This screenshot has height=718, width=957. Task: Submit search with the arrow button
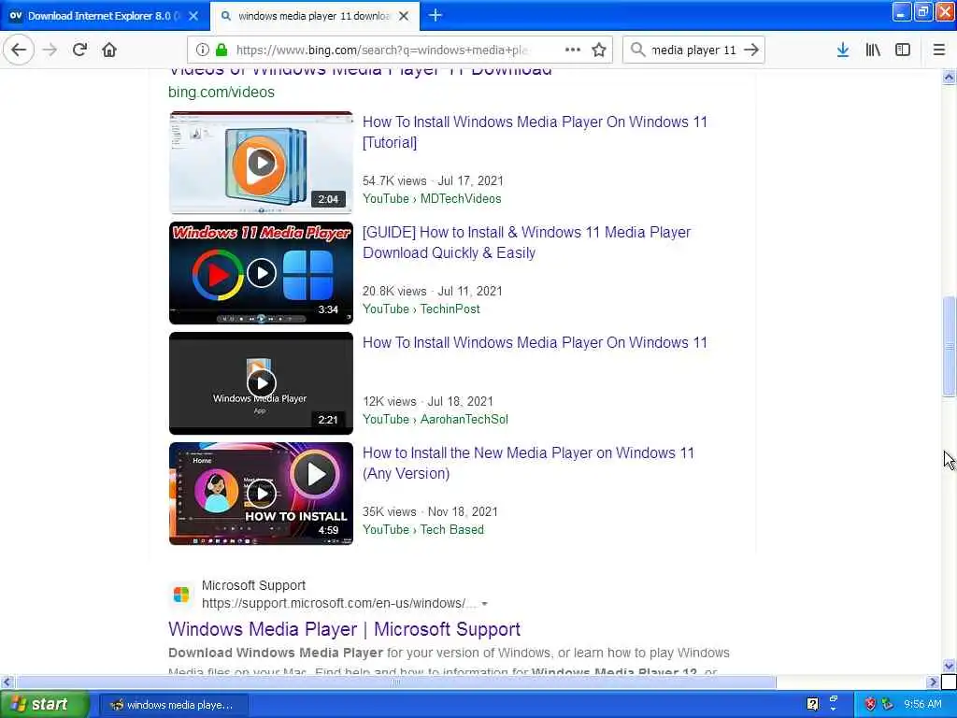(751, 50)
